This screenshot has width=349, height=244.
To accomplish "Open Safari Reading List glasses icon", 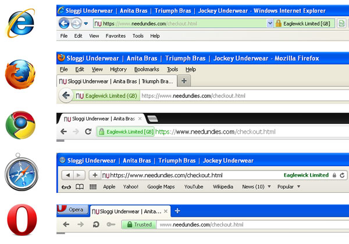I will (66, 187).
